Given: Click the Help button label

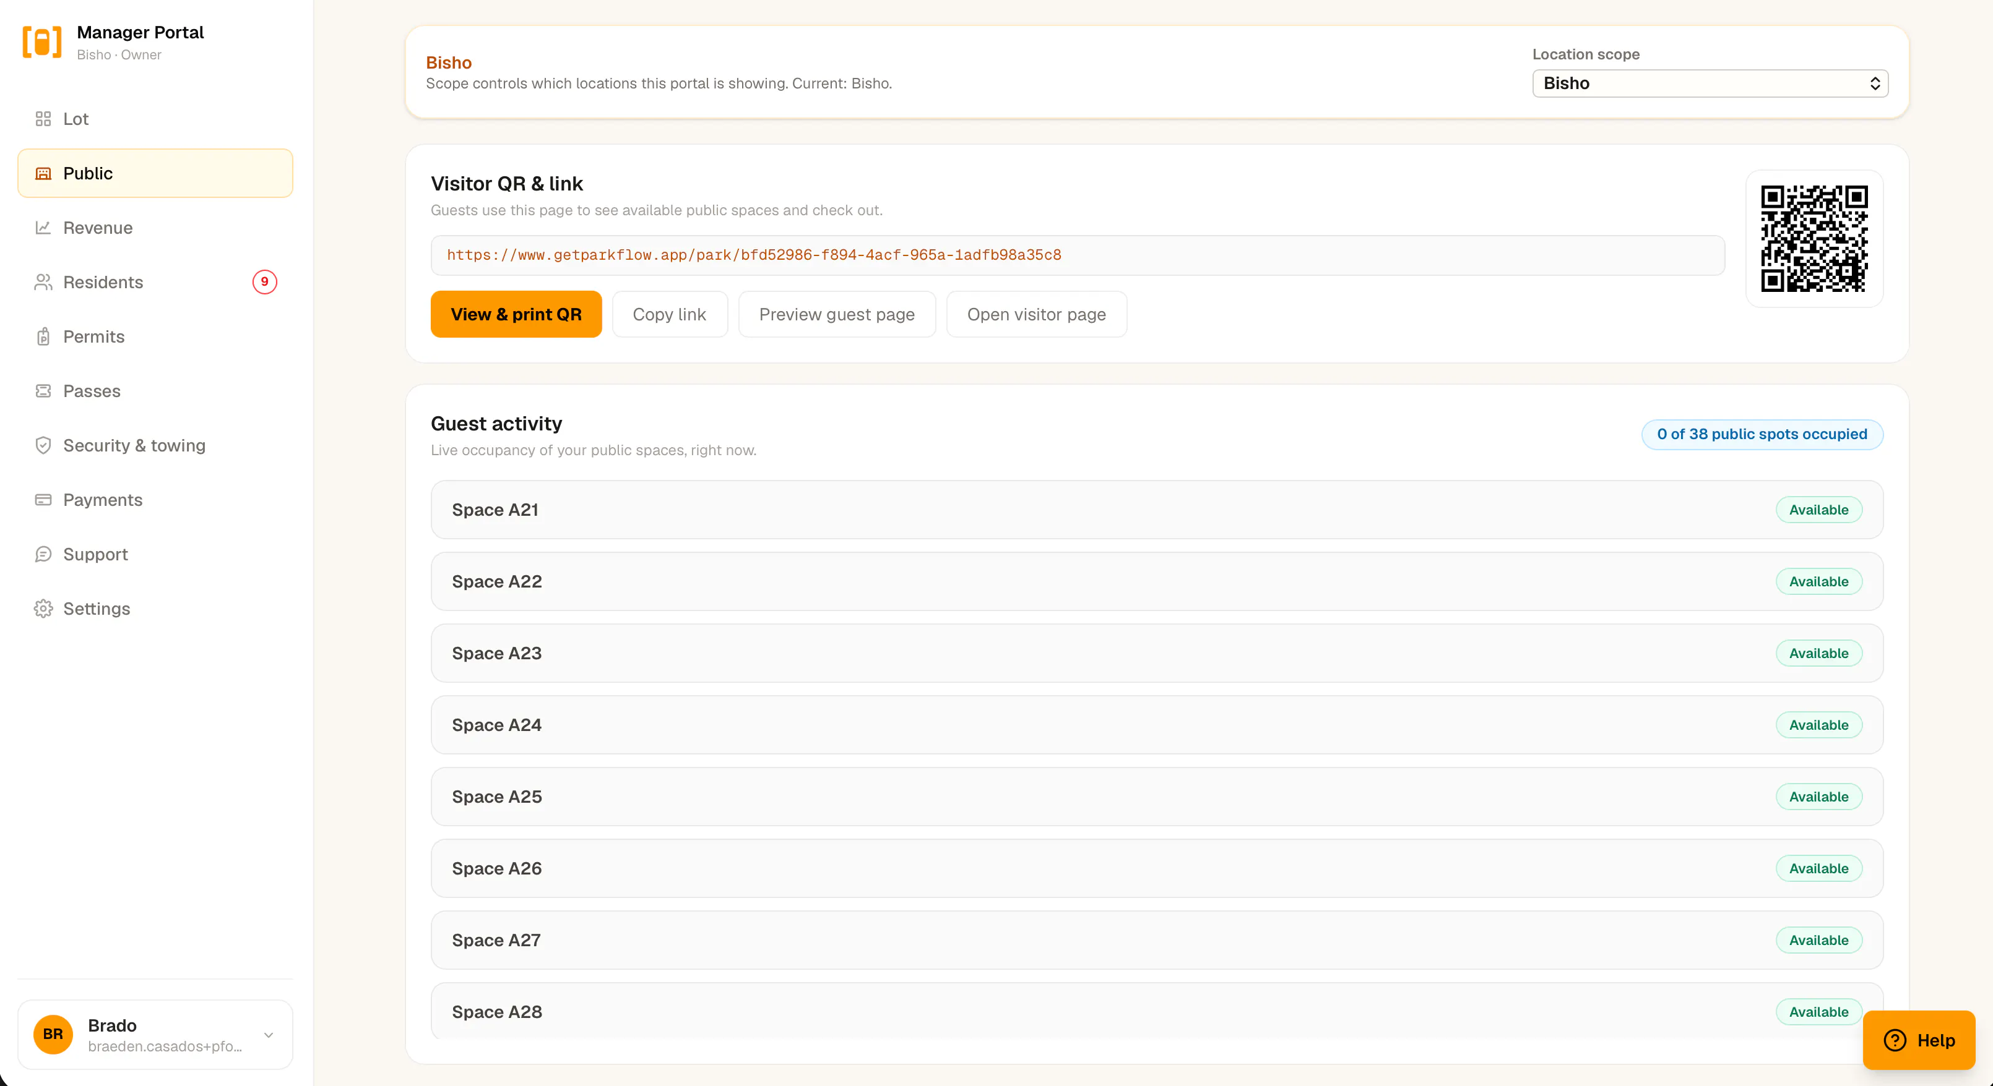Looking at the screenshot, I should tap(1936, 1040).
